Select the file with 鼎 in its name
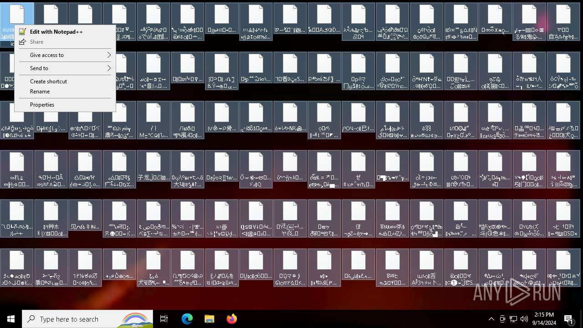Viewport: 583px width, 328px height. point(119,120)
